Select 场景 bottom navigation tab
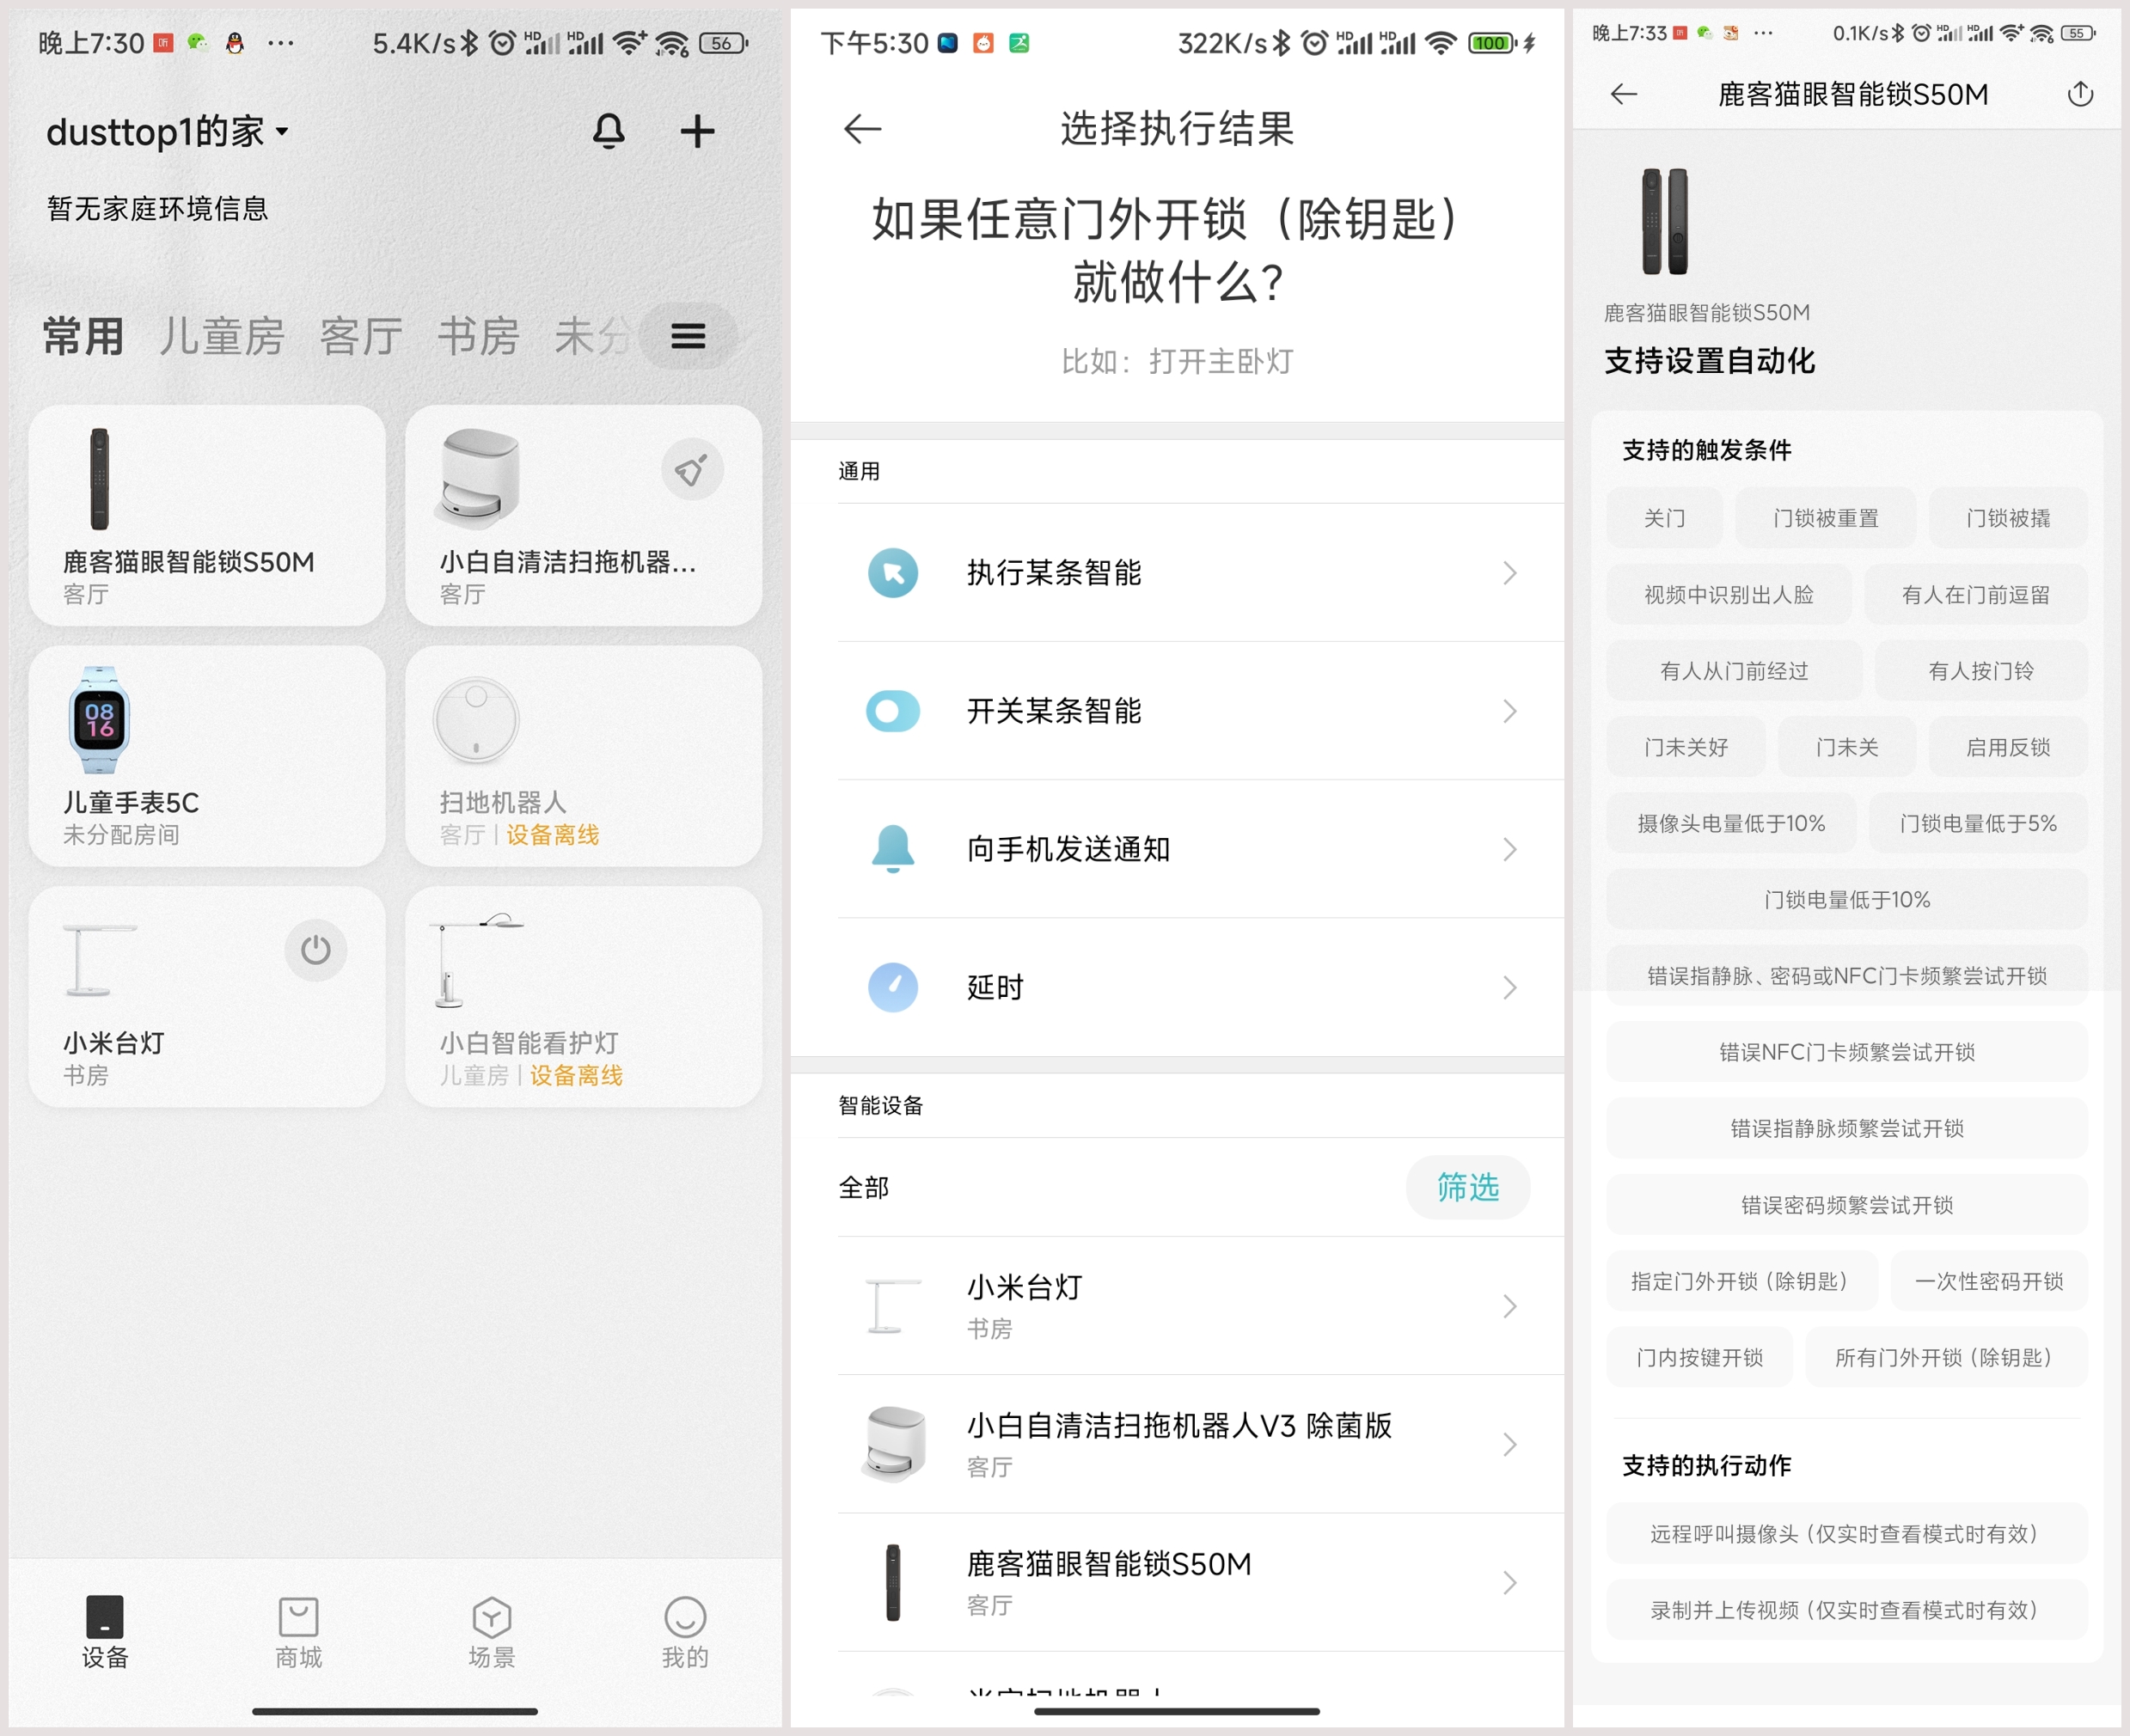This screenshot has height=1736, width=2130. point(491,1632)
